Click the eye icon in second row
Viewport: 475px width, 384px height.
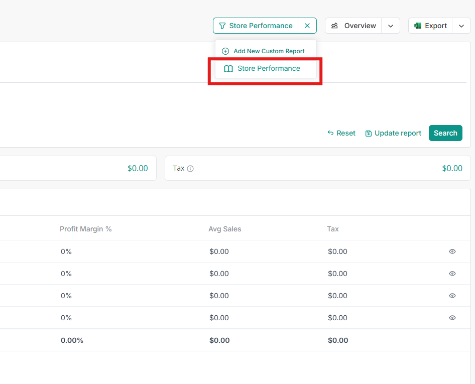tap(452, 274)
